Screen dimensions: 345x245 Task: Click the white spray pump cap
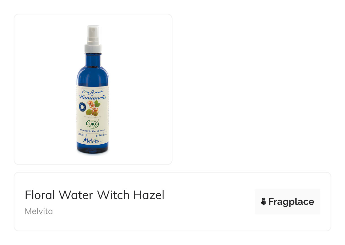[x=93, y=39]
